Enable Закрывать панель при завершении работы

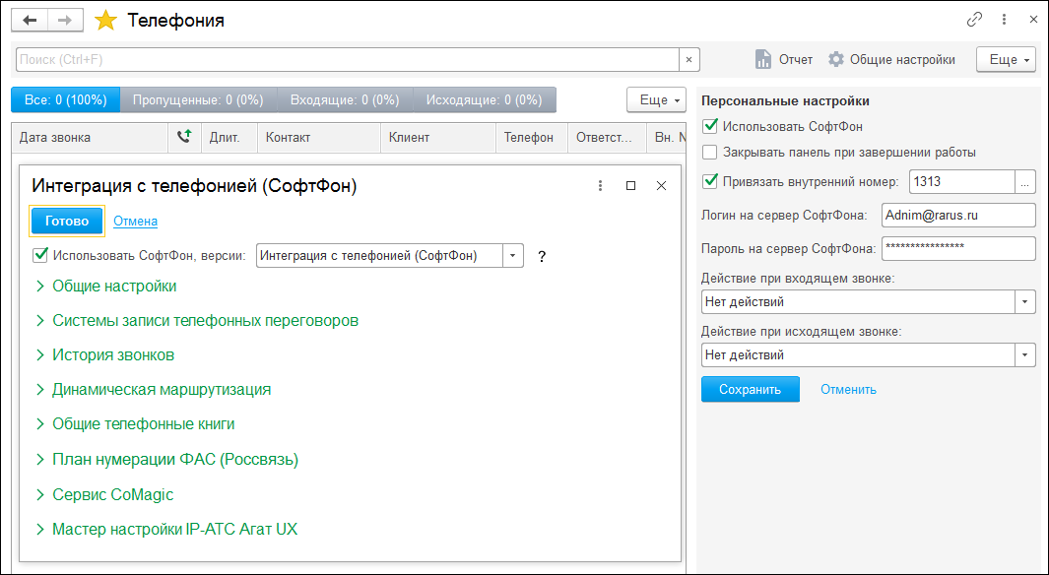710,153
